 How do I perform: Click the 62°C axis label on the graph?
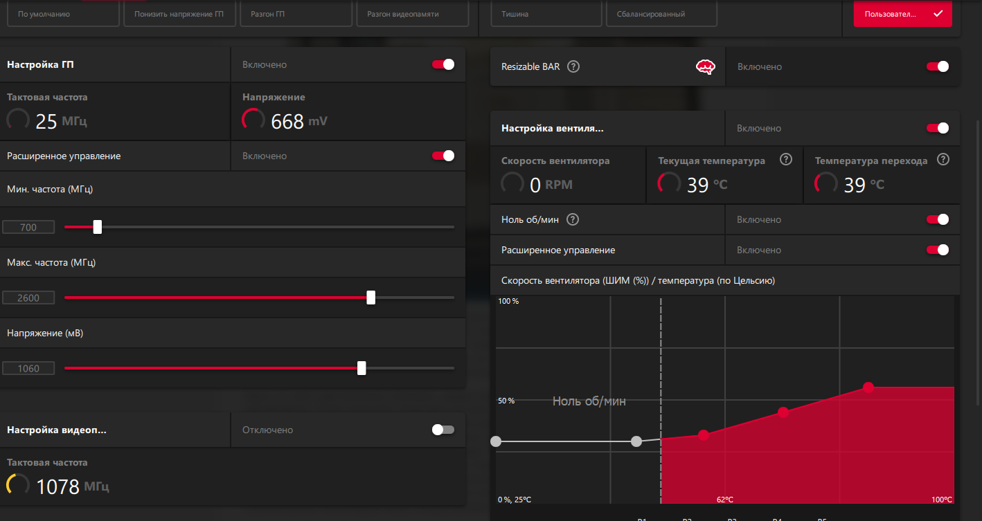pyautogui.click(x=725, y=499)
